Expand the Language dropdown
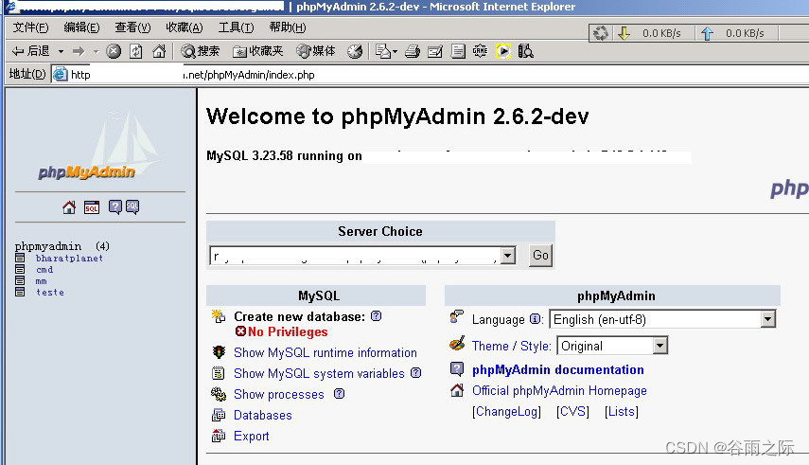809x465 pixels. tap(767, 319)
